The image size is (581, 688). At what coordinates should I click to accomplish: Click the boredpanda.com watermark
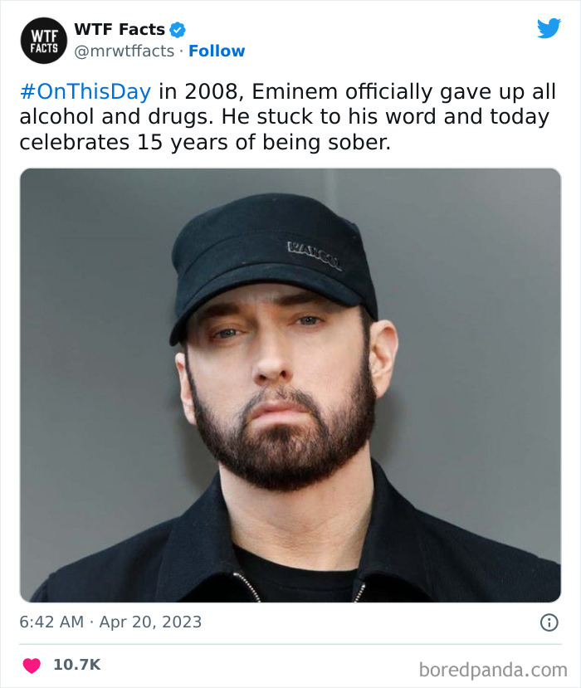coord(493,669)
